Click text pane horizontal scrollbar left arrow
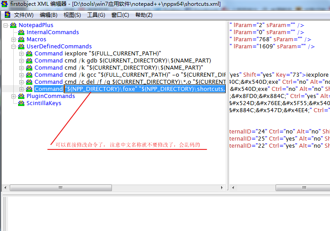 (x=233, y=188)
